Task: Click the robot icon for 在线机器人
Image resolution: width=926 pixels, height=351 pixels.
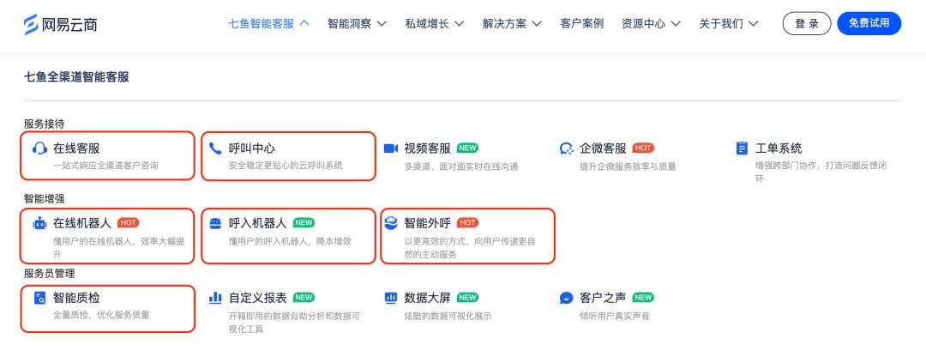Action: [x=39, y=223]
